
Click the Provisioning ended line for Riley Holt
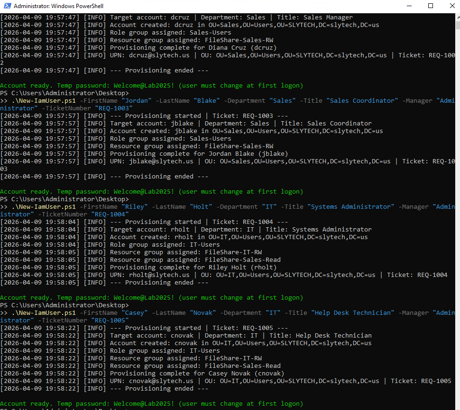[142, 282]
